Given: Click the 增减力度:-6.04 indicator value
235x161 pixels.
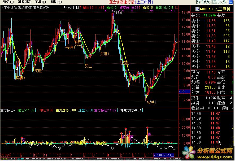Looking at the screenshot, I should pos(131,111).
